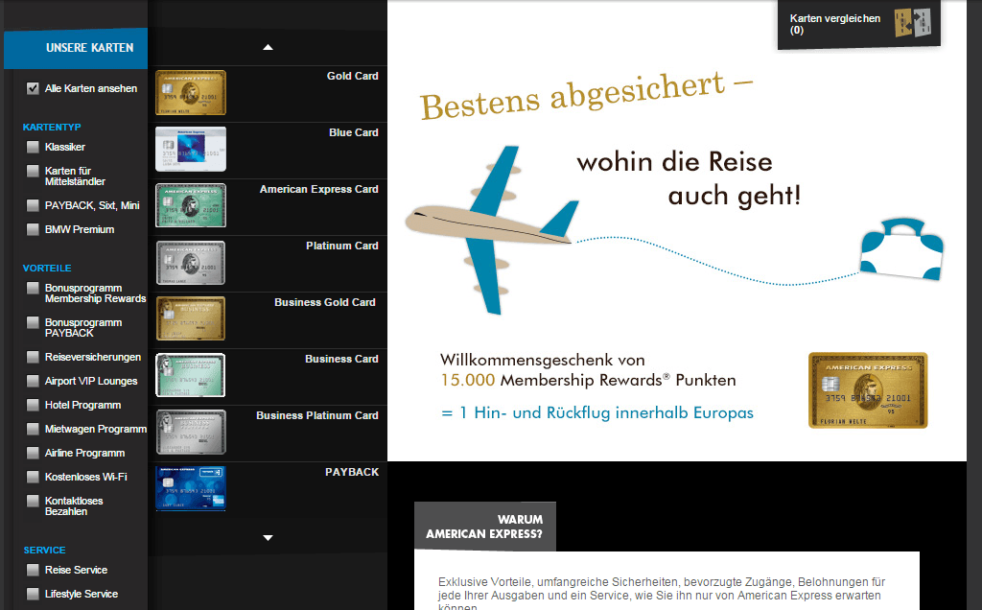
Task: Tick the Reise Service checkbox
Action: 33,570
